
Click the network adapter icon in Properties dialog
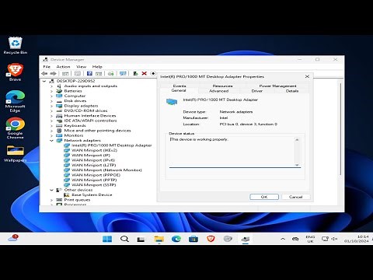click(172, 102)
